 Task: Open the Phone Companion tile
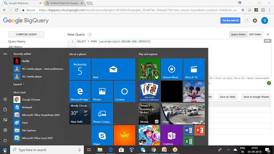pos(102,114)
